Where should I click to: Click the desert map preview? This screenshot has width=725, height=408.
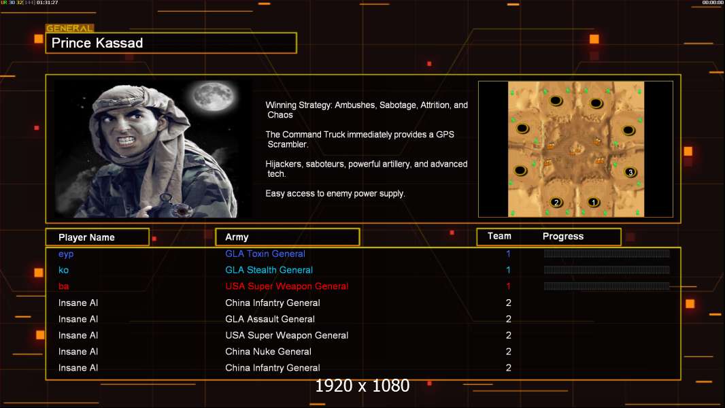(x=575, y=149)
